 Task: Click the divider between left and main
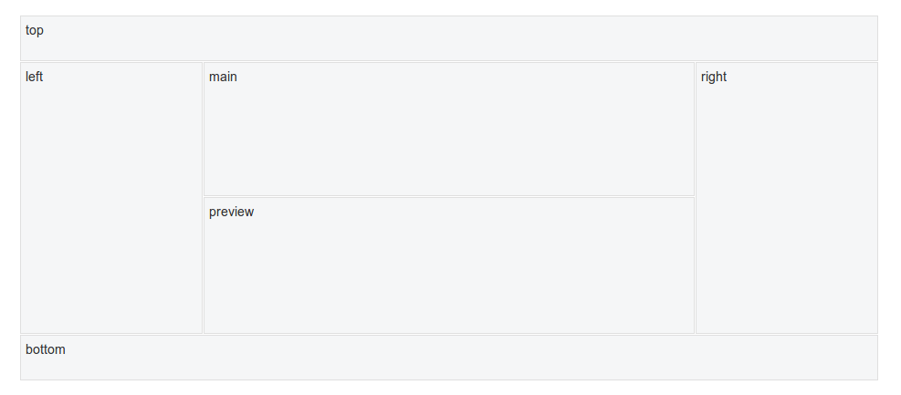pos(203,130)
